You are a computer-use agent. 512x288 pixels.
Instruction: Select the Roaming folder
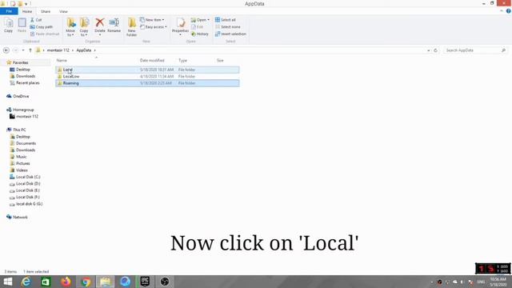pos(147,83)
